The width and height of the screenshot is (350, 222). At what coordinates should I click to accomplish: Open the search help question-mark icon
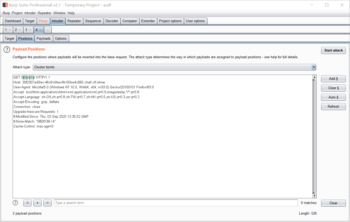point(15,203)
